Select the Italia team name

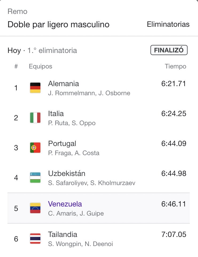(x=56, y=114)
